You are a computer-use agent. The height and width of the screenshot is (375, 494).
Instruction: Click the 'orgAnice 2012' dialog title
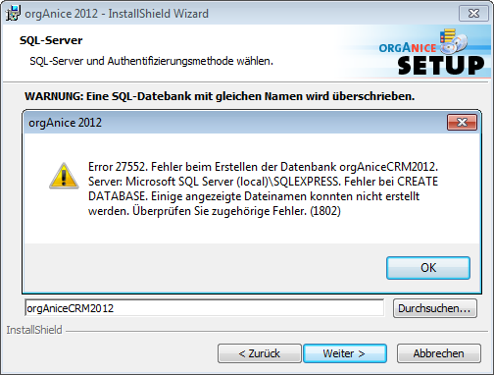coord(65,123)
